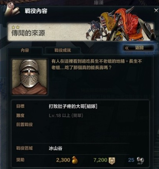Click the 25 AP reward value
This screenshot has width=159, height=169.
tap(131, 160)
